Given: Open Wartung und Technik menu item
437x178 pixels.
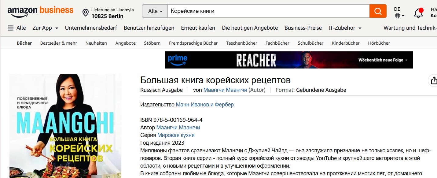Looking at the screenshot, I should tap(410, 28).
